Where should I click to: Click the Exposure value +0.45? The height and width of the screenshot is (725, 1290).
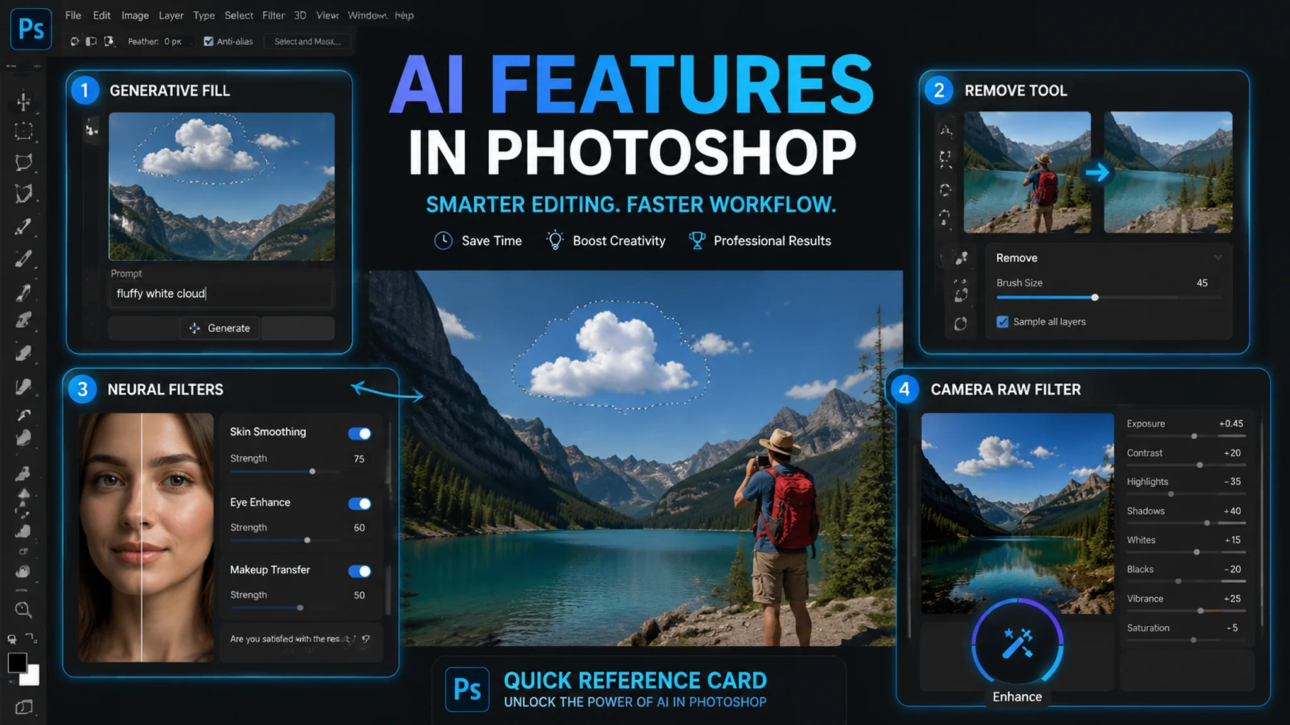click(1231, 424)
